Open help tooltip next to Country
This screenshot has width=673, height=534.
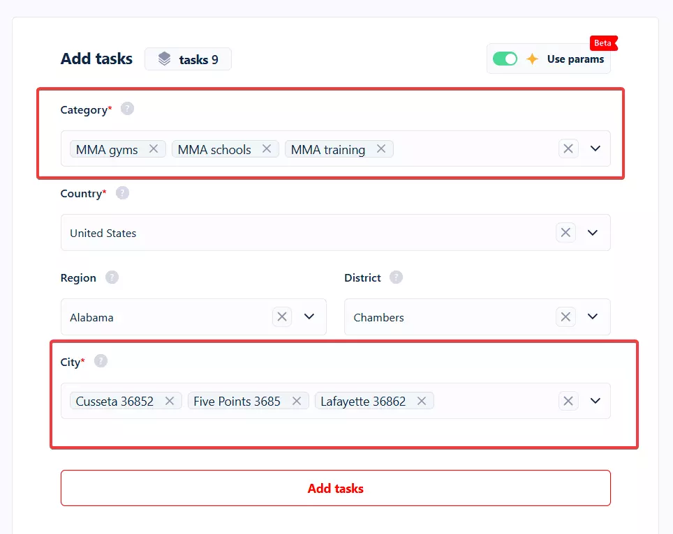point(122,193)
